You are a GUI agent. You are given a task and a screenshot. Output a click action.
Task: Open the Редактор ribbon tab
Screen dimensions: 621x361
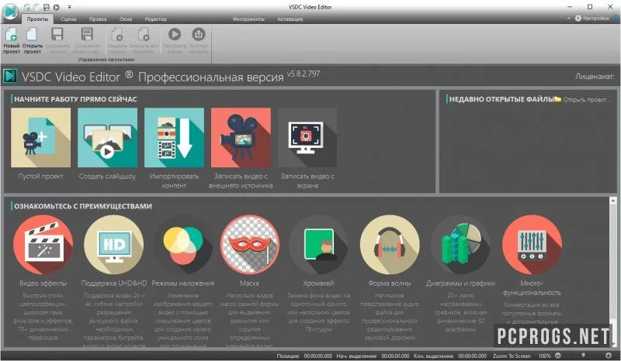click(156, 19)
